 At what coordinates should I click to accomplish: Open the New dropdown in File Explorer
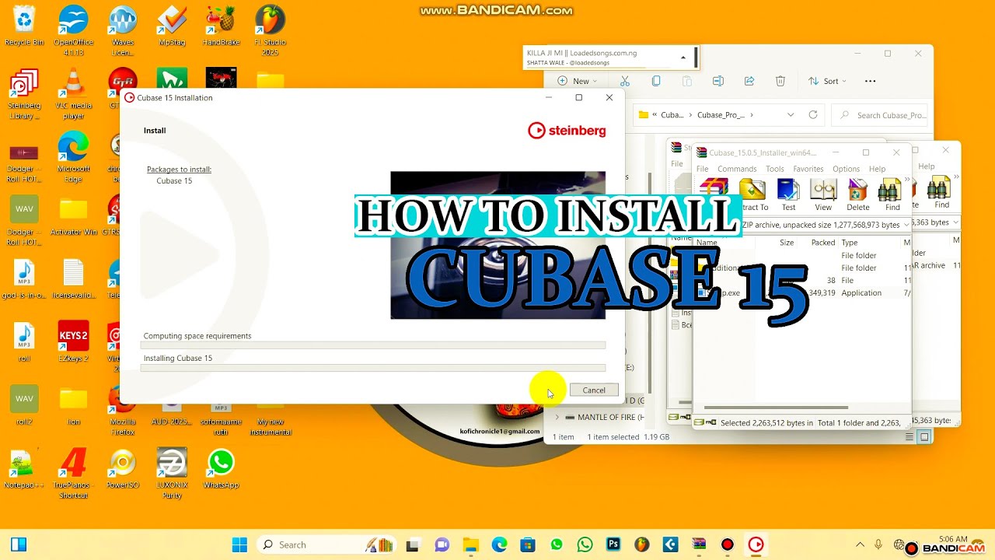point(577,81)
